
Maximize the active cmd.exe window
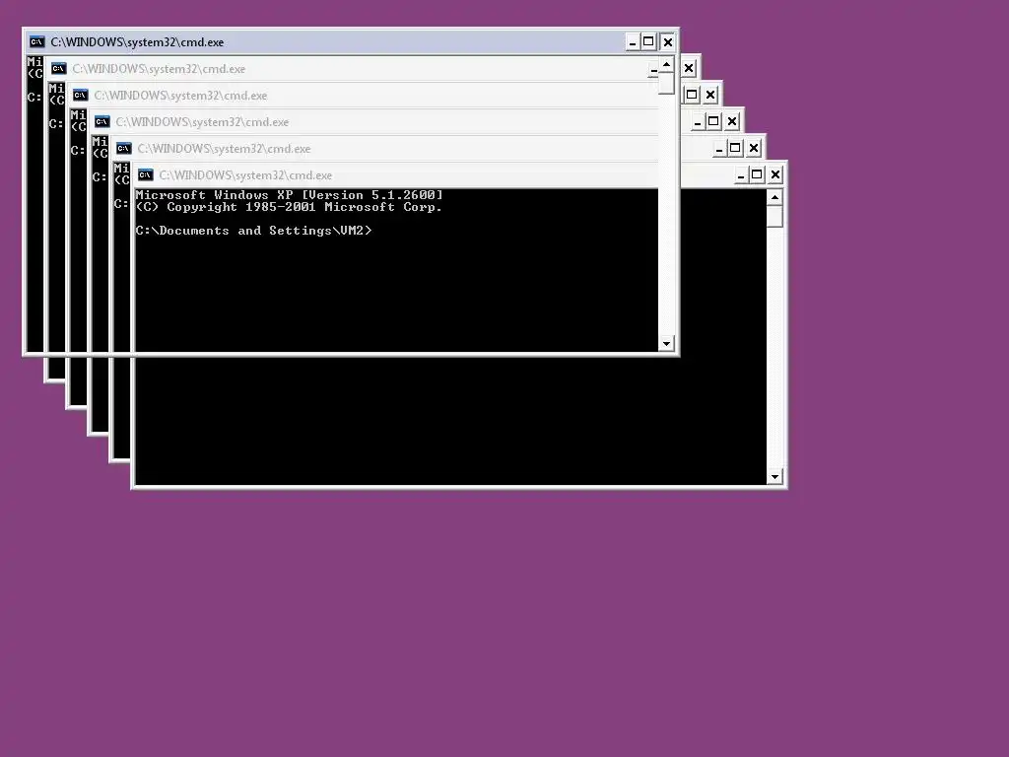[x=648, y=42]
